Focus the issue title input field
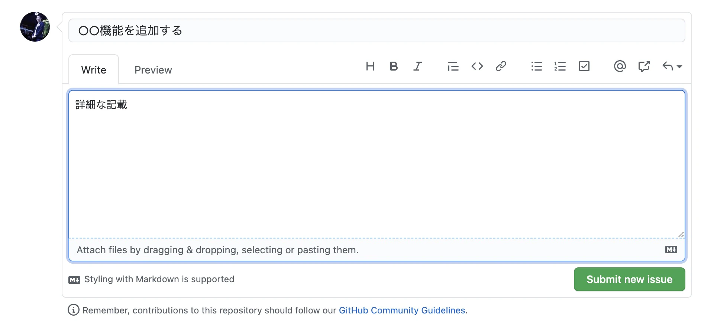Image resolution: width=701 pixels, height=332 pixels. tap(377, 30)
